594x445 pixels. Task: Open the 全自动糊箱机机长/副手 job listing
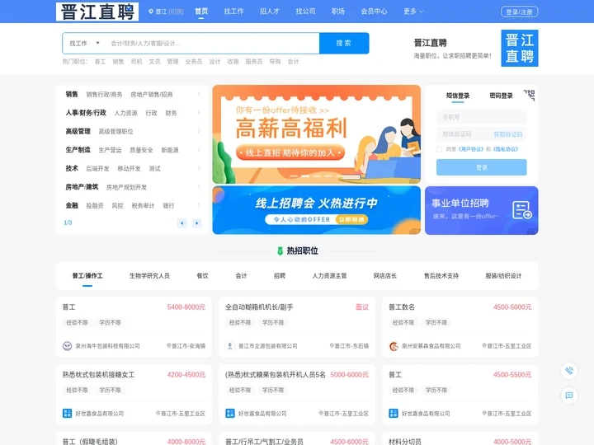(259, 307)
